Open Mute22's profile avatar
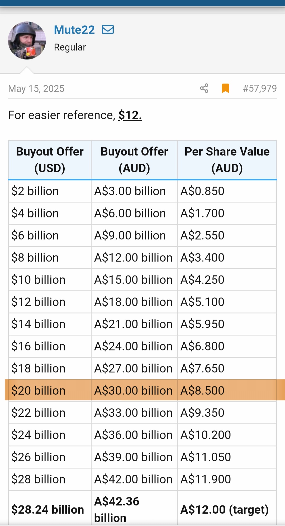Viewport: 285px width, 526px height. [x=27, y=40]
